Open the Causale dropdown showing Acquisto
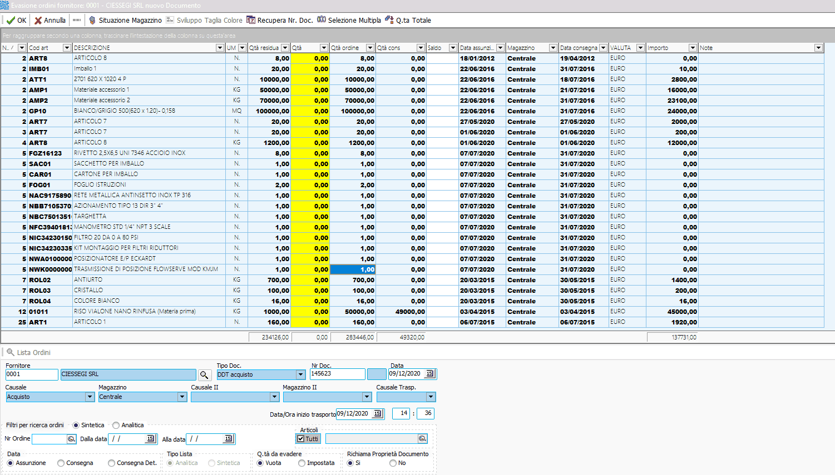The image size is (835, 475). click(90, 397)
